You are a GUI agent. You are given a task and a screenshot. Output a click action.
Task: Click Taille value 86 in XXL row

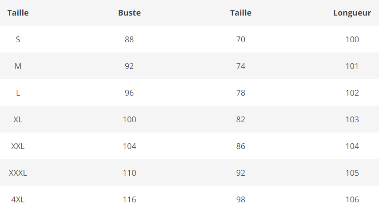click(x=240, y=146)
